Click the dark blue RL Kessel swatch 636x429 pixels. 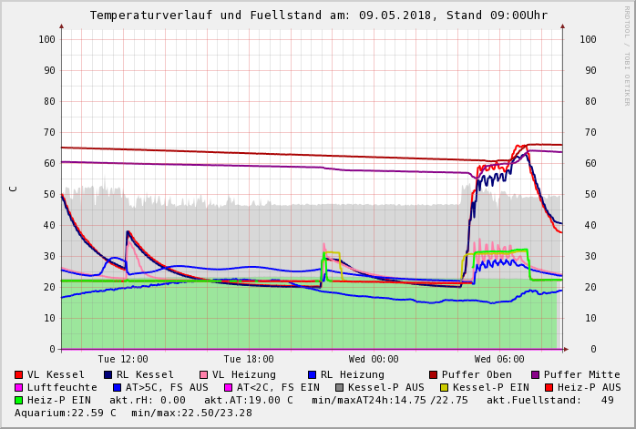(108, 375)
